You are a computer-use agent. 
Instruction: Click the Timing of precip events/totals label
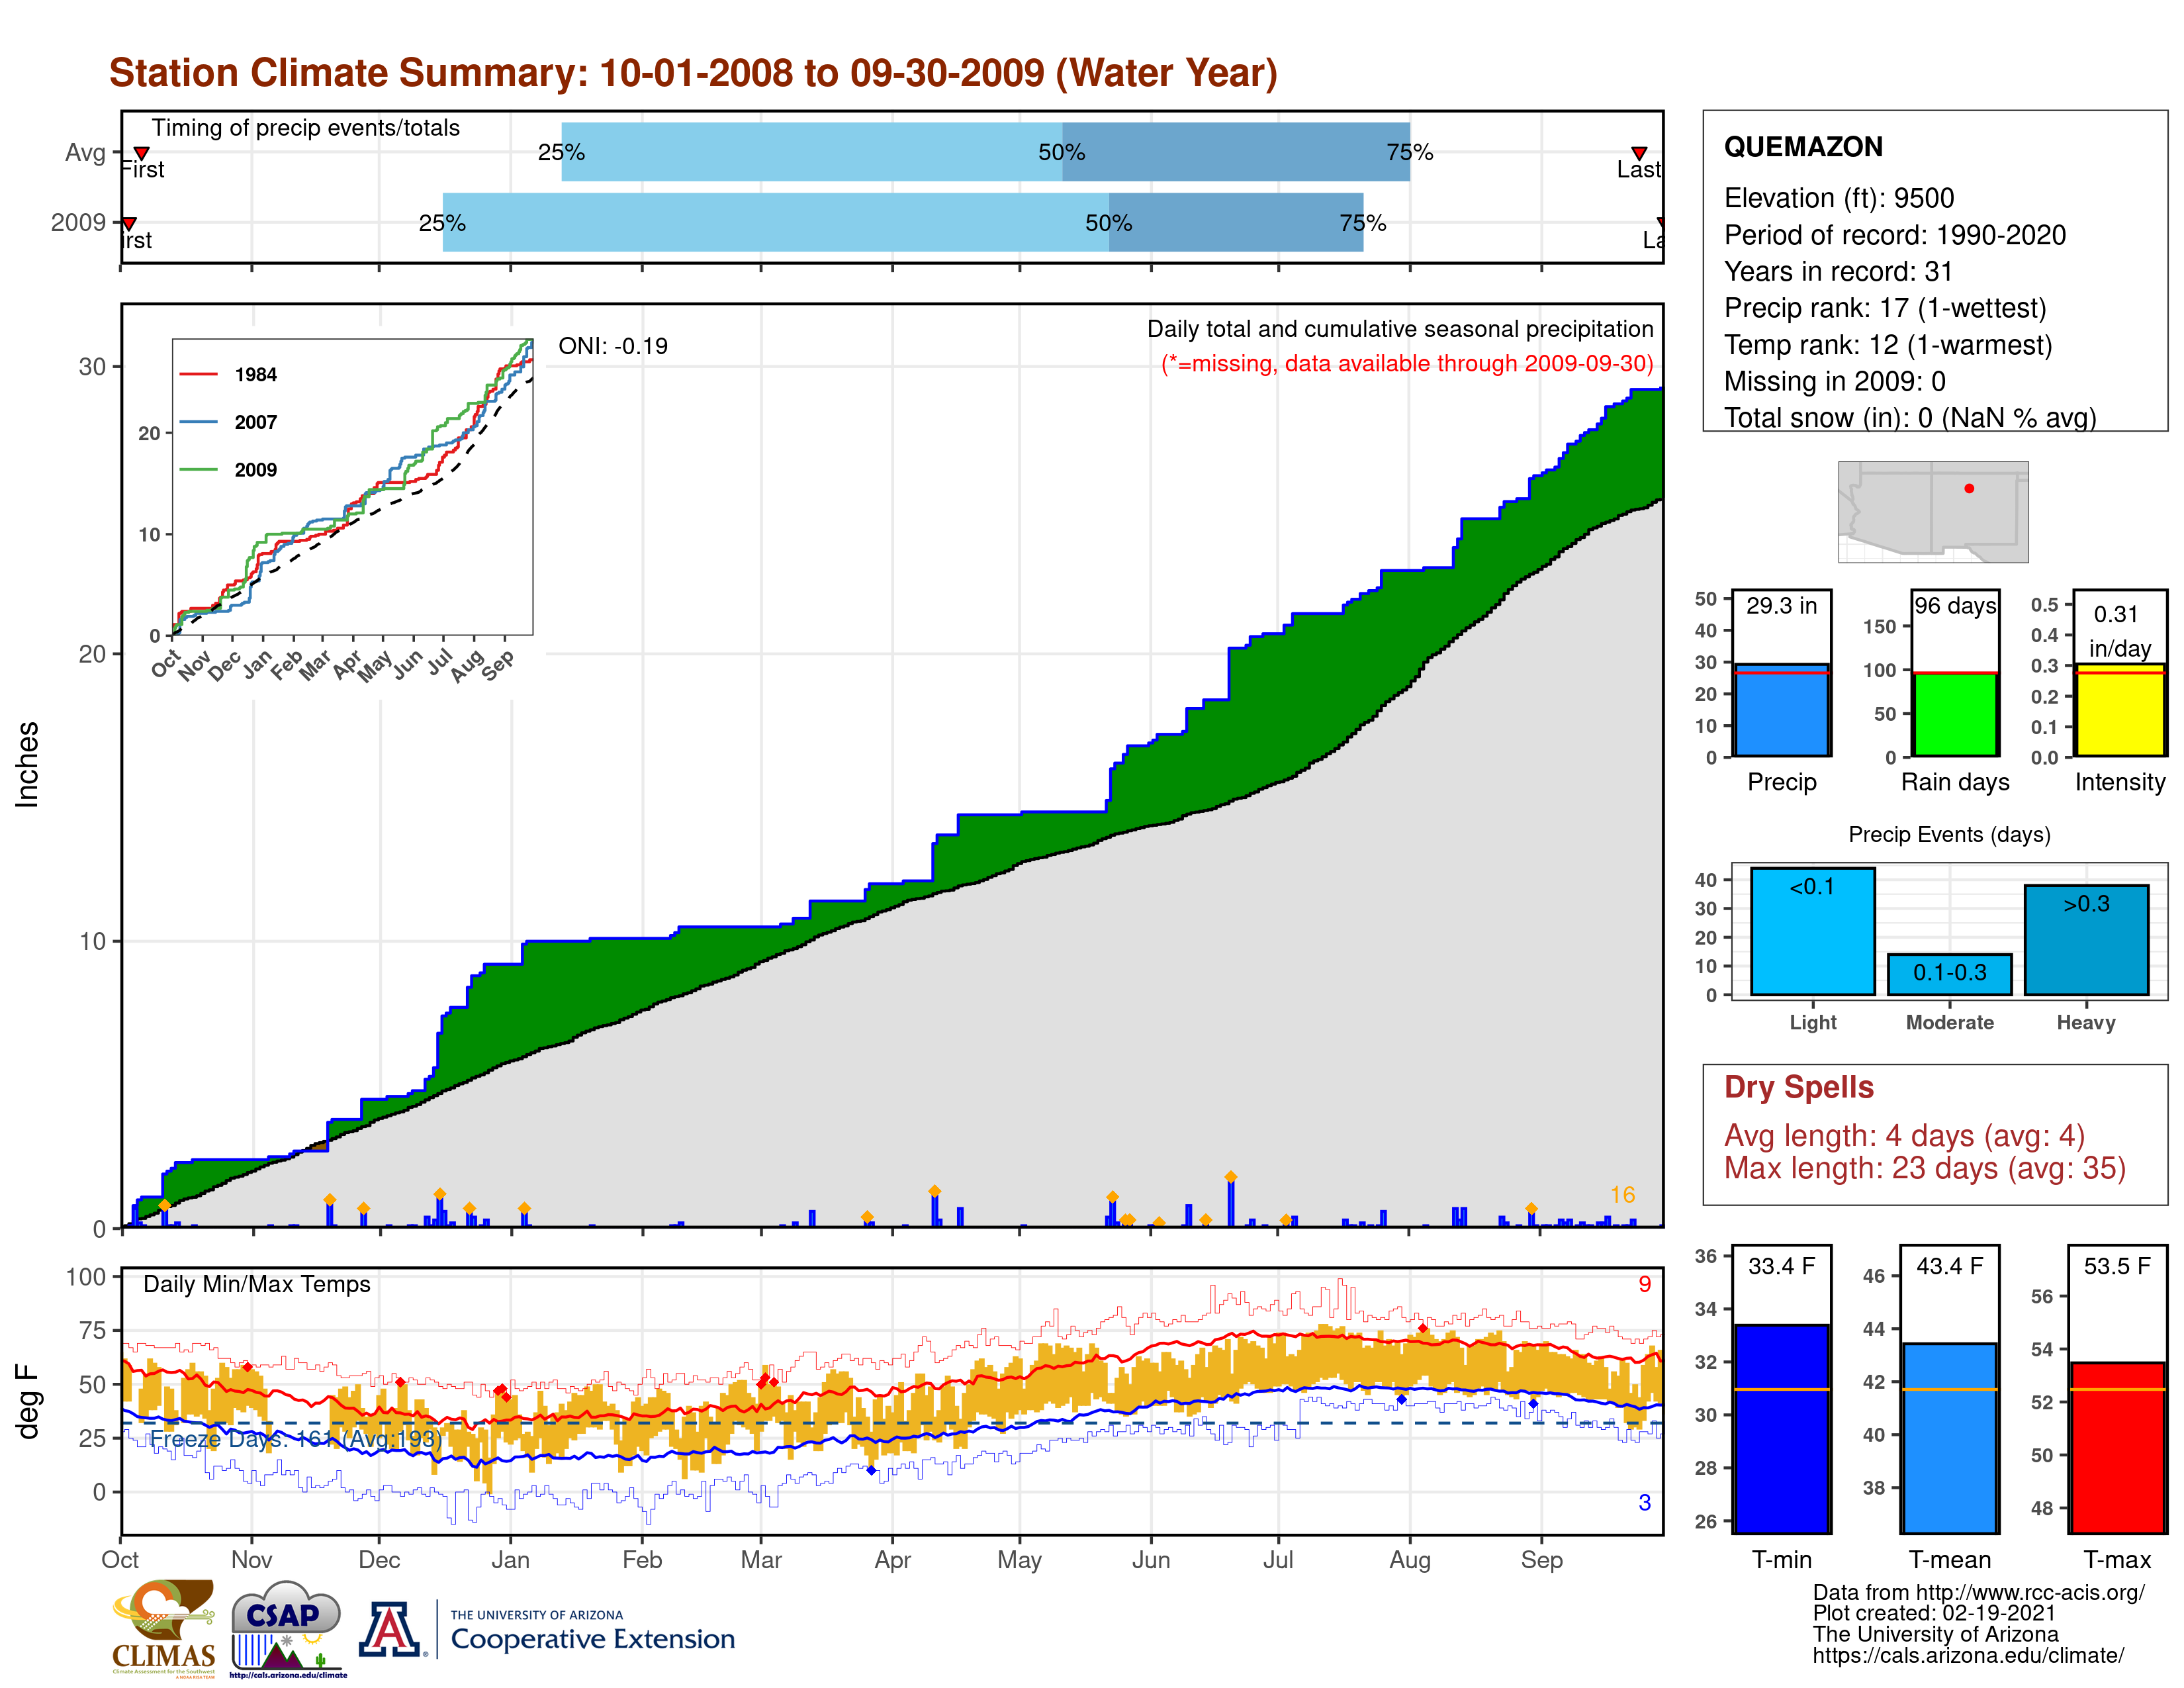pos(305,128)
